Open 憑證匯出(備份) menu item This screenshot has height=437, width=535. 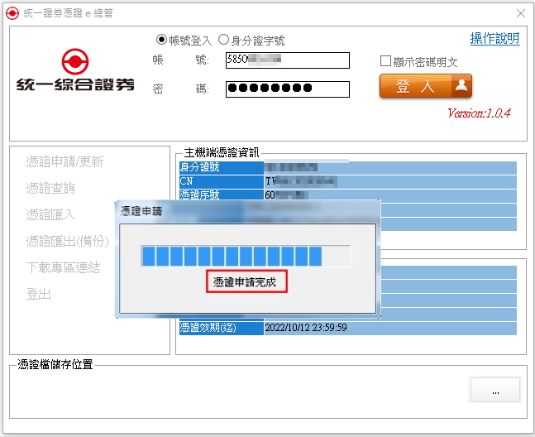68,241
